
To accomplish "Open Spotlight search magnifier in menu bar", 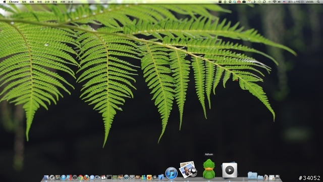I will (x=318, y=2).
